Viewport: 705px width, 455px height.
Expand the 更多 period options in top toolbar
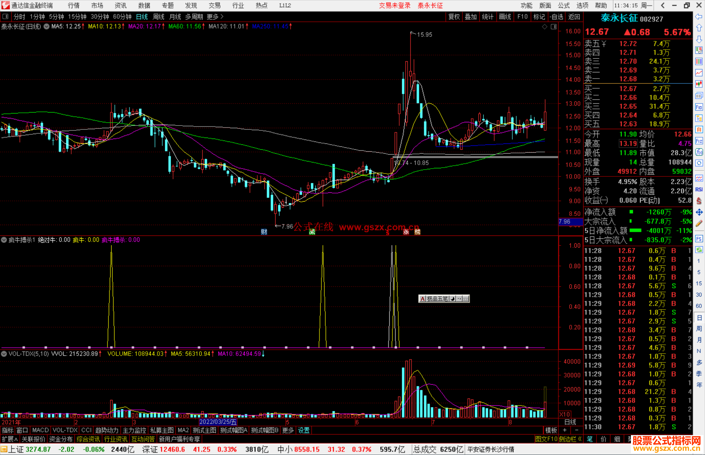[215, 17]
